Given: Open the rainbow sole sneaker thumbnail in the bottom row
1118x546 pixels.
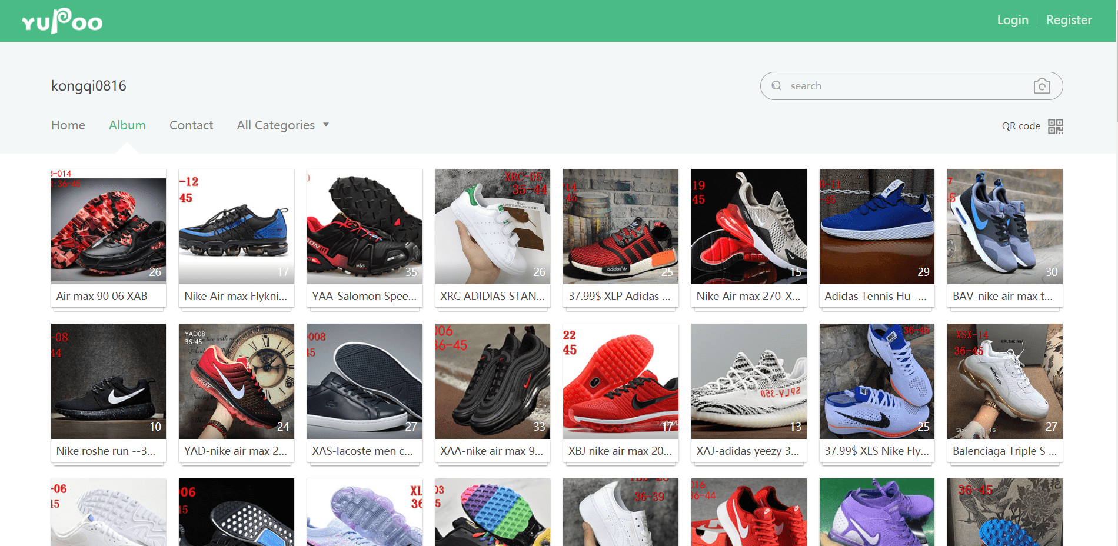Looking at the screenshot, I should [x=493, y=512].
